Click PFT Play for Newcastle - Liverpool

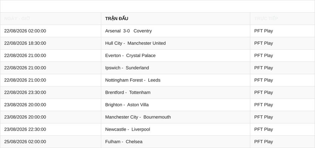(x=263, y=129)
